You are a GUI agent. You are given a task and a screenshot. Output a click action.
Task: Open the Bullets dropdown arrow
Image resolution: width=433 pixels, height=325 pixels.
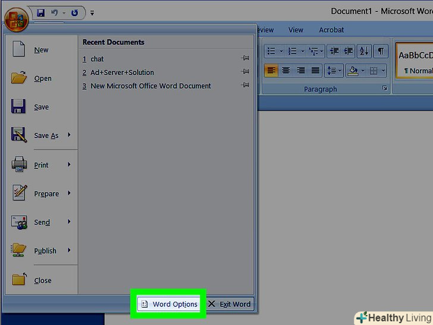click(x=281, y=51)
